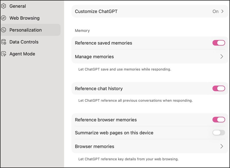Turn off Reference saved memories toggle
Image resolution: width=230 pixels, height=168 pixels.
coord(218,43)
